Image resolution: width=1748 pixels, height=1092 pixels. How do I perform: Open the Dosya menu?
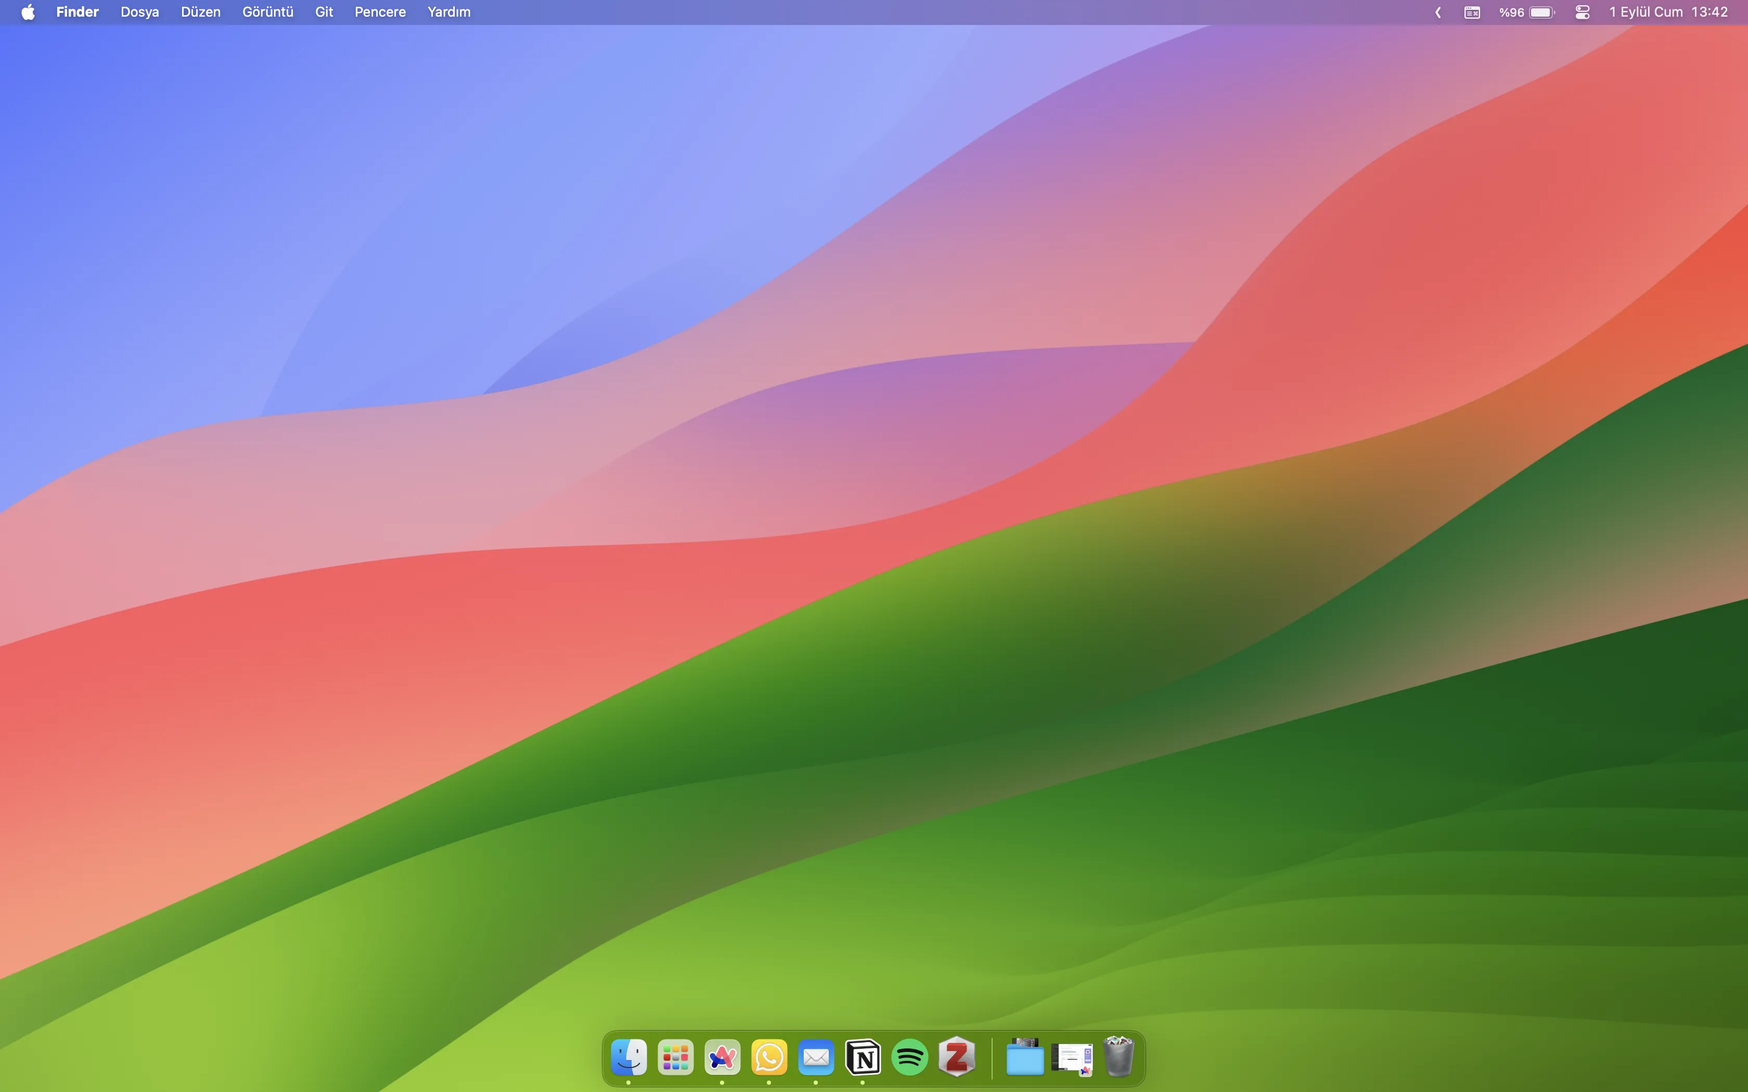(x=139, y=12)
